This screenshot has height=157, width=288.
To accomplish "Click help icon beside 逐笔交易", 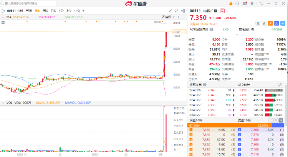I will coord(205,85).
